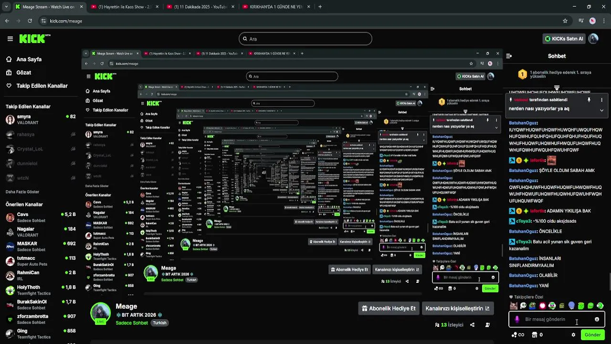This screenshot has width=611, height=344.
Task: Click the Gözat browse icon
Action: [9, 73]
